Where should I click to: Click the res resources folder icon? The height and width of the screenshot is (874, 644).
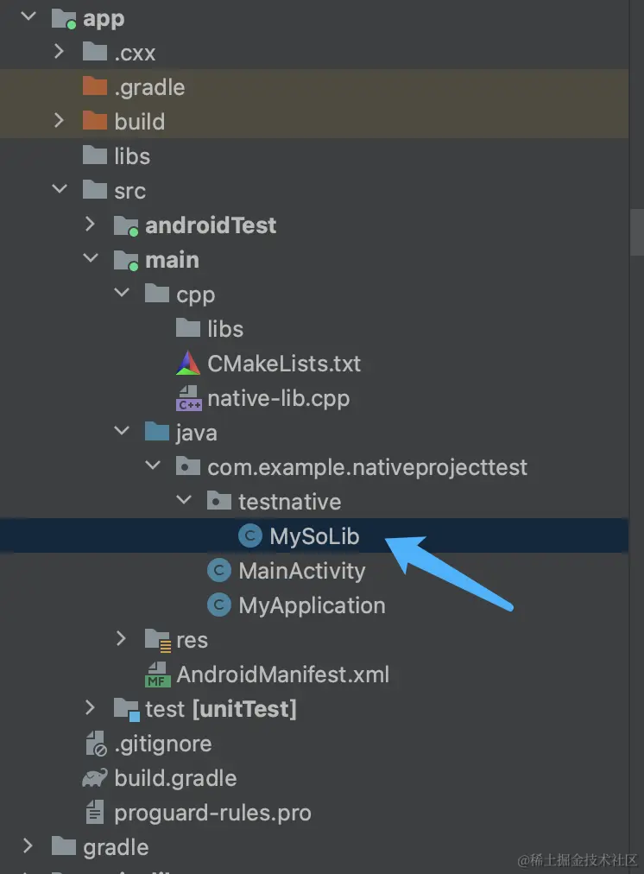click(x=157, y=640)
